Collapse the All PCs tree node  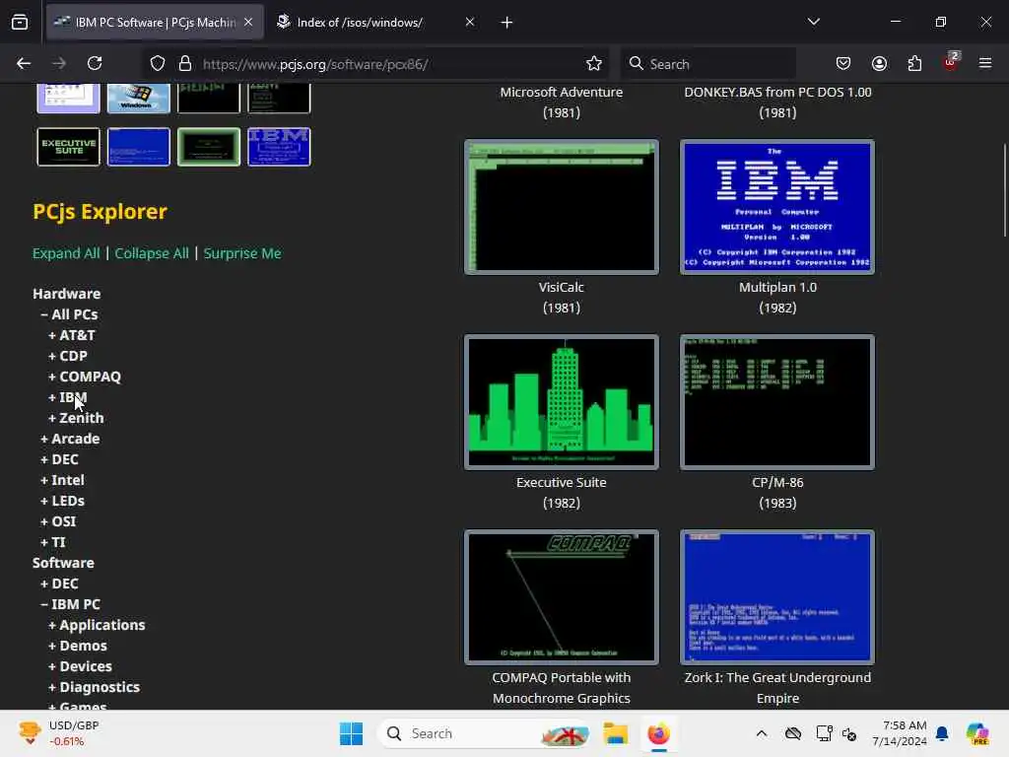click(x=69, y=314)
